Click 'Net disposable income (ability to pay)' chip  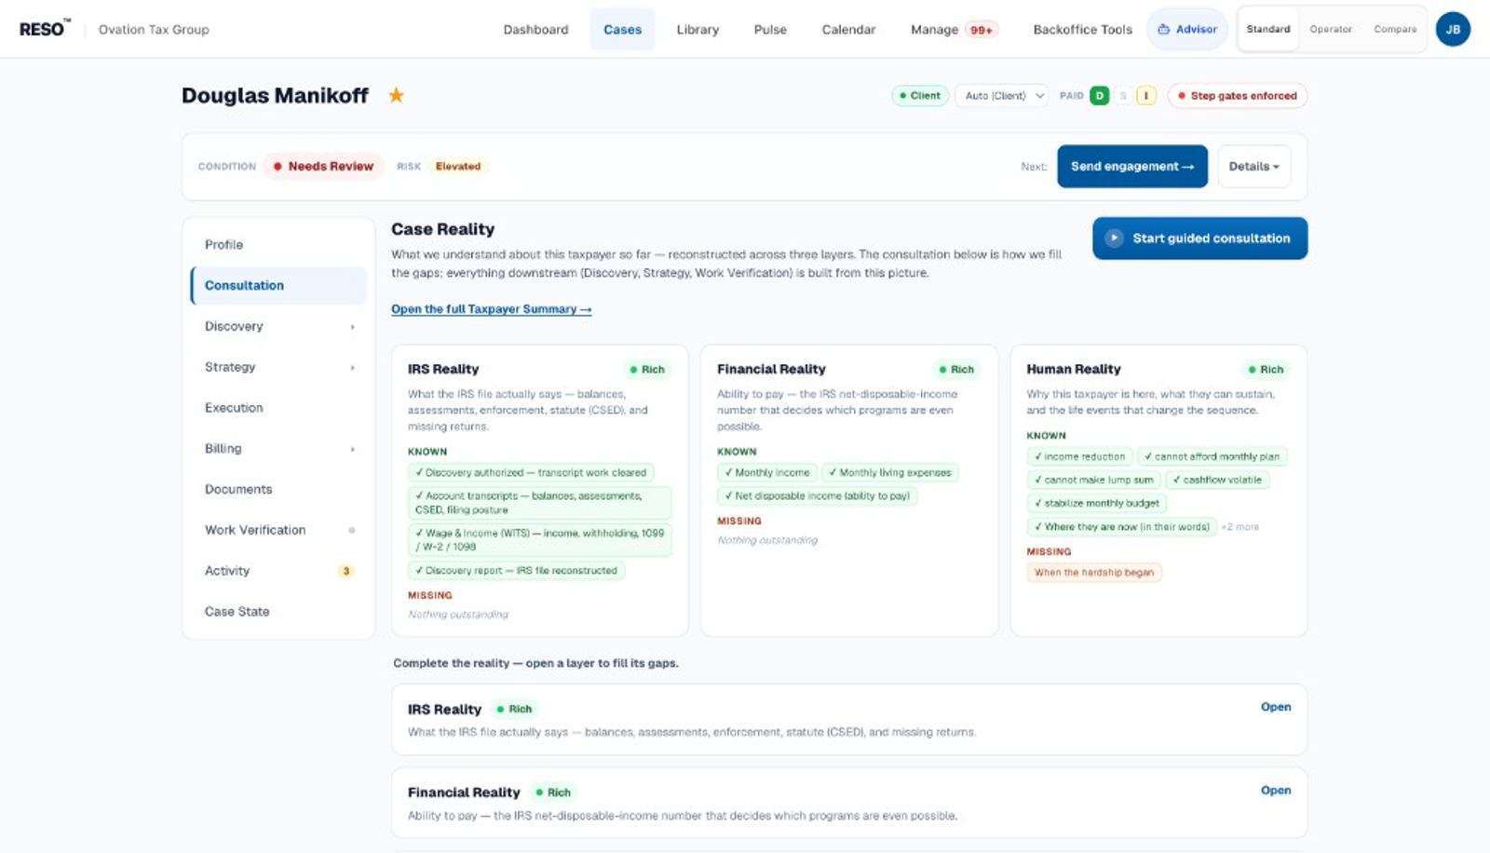click(817, 495)
